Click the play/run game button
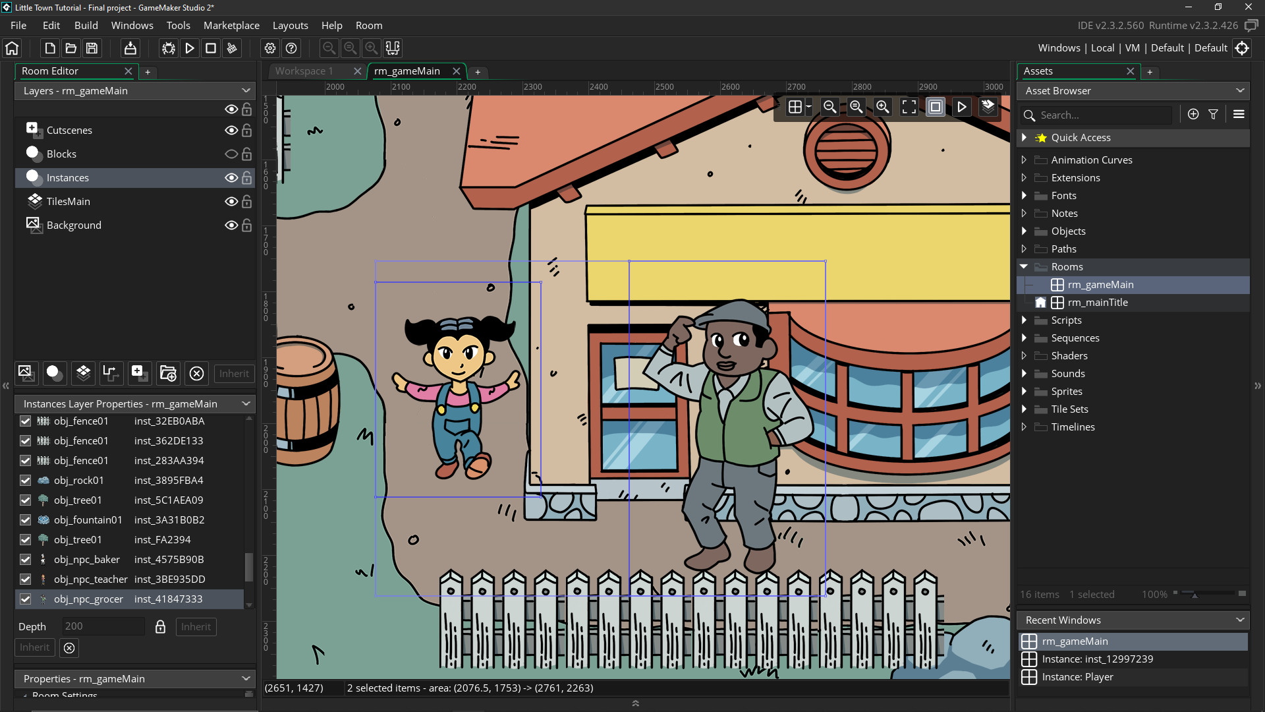This screenshot has height=712, width=1265. (x=190, y=48)
